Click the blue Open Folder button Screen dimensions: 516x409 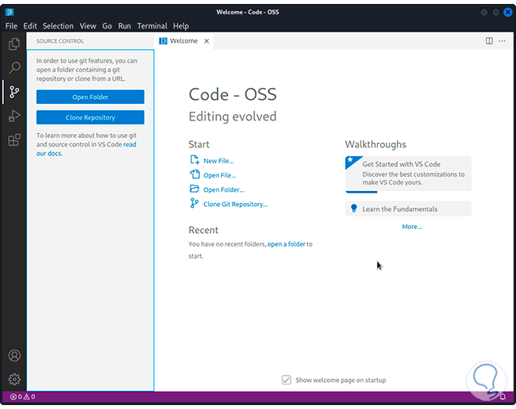[90, 97]
